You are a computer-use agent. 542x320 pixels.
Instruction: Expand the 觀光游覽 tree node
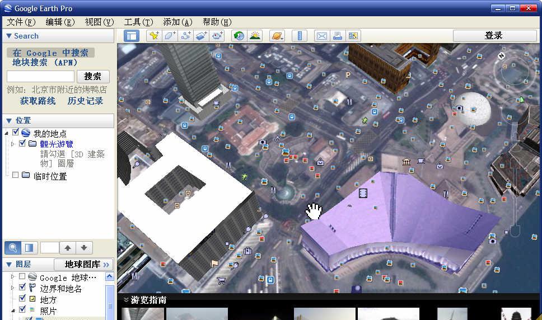(13, 144)
